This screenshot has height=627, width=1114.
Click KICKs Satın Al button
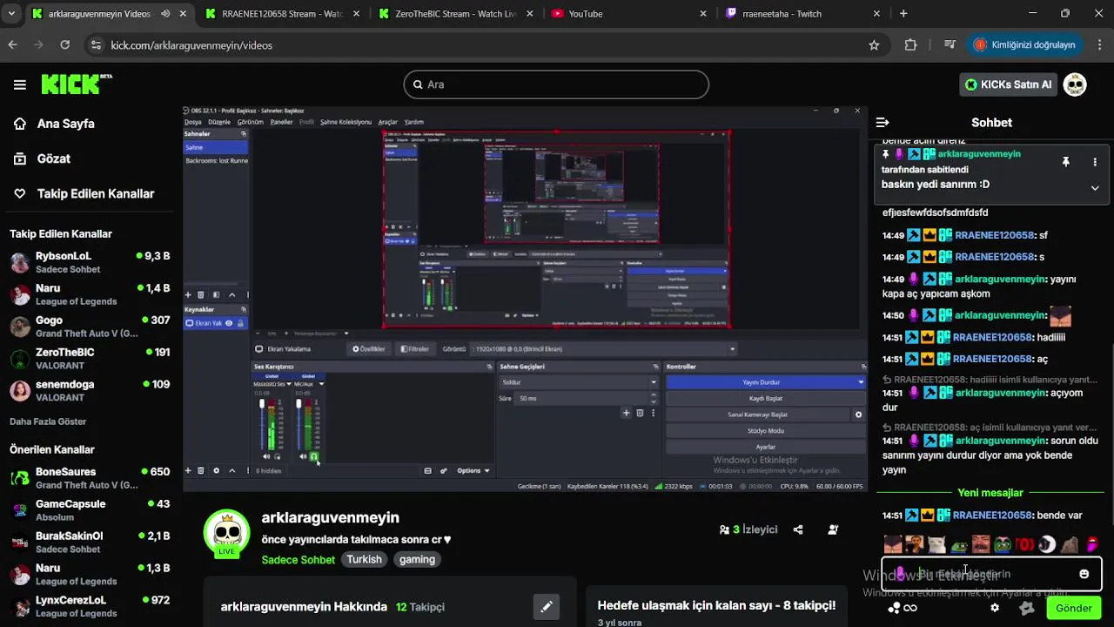[1009, 84]
